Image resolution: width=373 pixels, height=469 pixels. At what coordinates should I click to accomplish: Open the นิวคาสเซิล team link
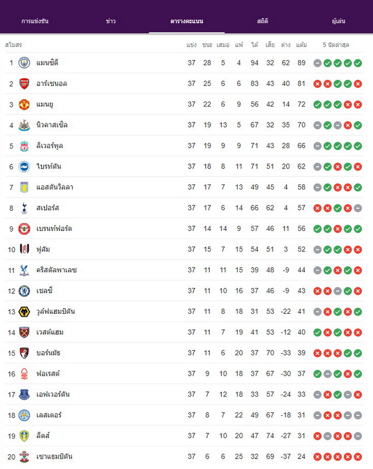pyautogui.click(x=52, y=125)
